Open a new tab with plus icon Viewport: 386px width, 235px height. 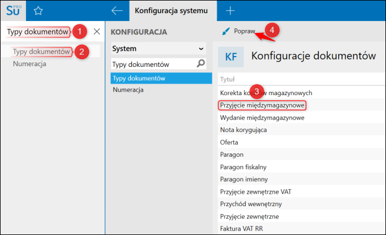point(230,11)
